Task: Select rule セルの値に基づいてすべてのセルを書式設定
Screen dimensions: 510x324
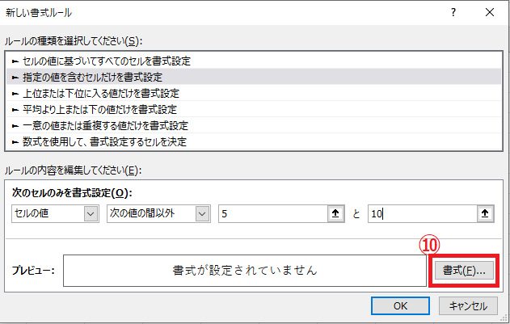Action: point(254,61)
